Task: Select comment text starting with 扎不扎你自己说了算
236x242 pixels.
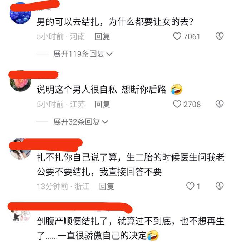Action: coord(131,165)
